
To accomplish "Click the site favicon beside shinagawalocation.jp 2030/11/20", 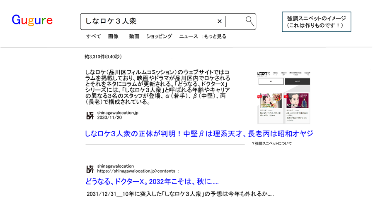I will [x=90, y=115].
